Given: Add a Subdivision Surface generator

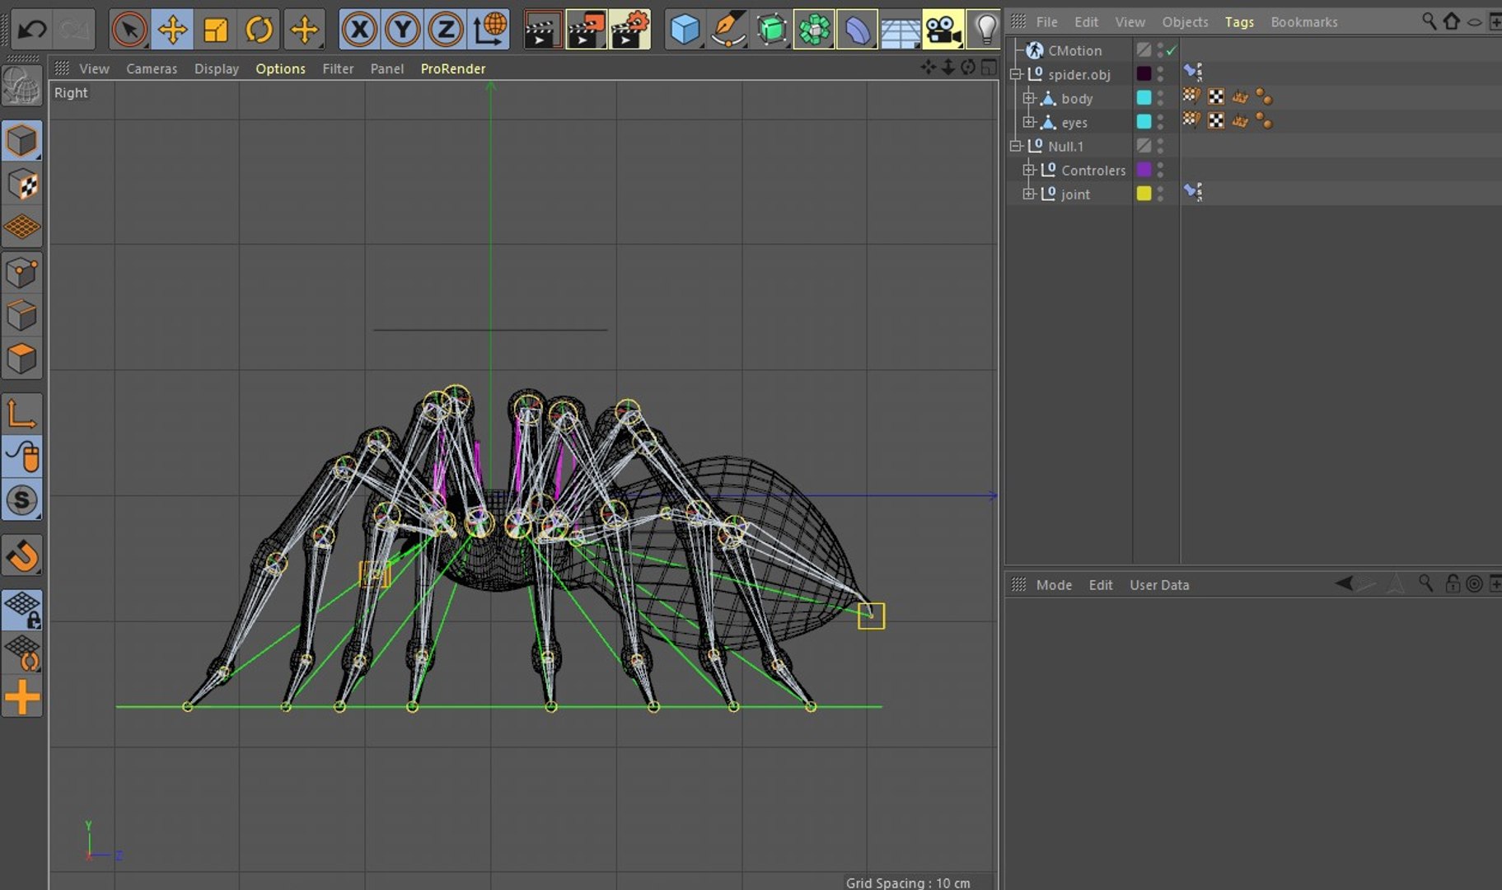Looking at the screenshot, I should 771,30.
